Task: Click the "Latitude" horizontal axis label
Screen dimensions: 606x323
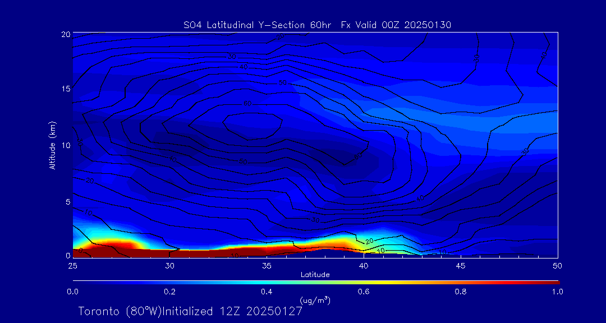Action: pyautogui.click(x=315, y=274)
